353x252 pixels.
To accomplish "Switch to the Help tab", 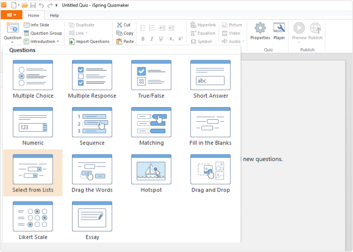I will coord(54,15).
